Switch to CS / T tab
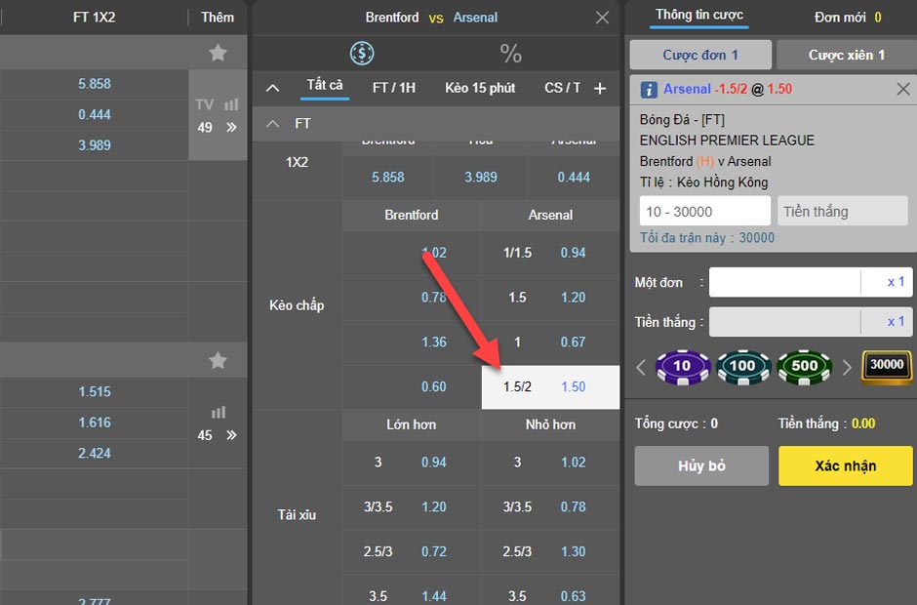917x605 pixels. (x=562, y=88)
